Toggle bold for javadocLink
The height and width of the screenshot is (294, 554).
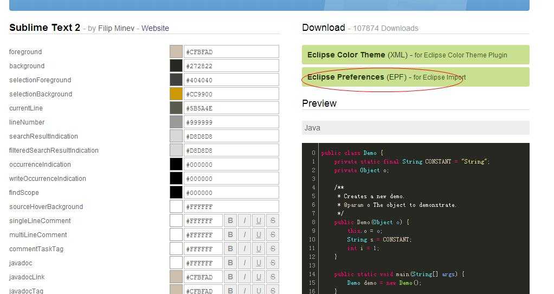pos(230,277)
